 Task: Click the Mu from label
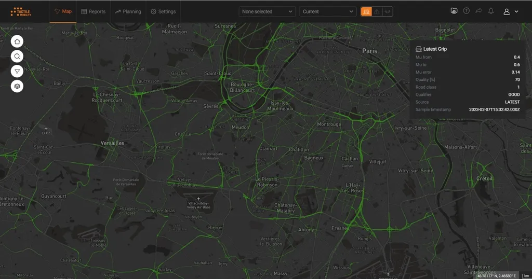424,57
